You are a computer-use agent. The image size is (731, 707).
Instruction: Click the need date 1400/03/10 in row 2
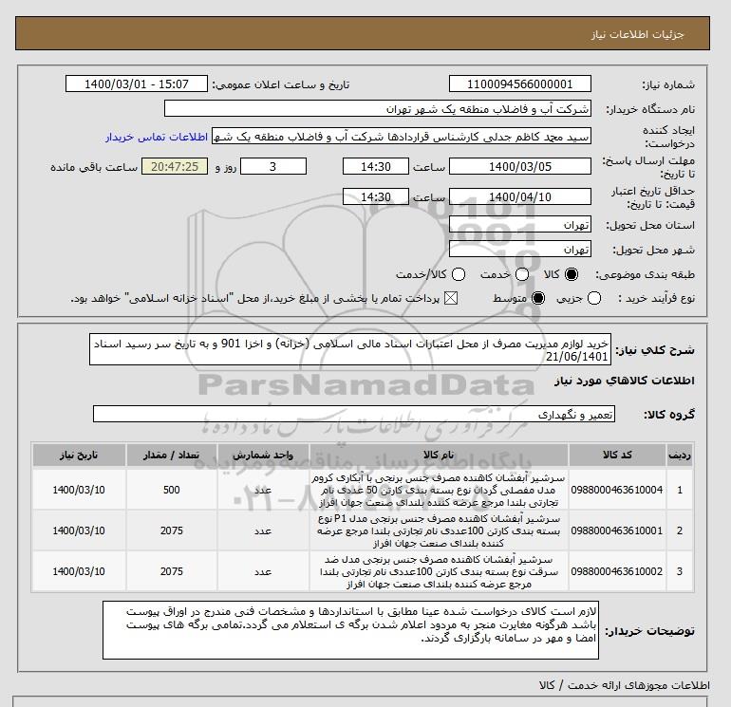(79, 530)
